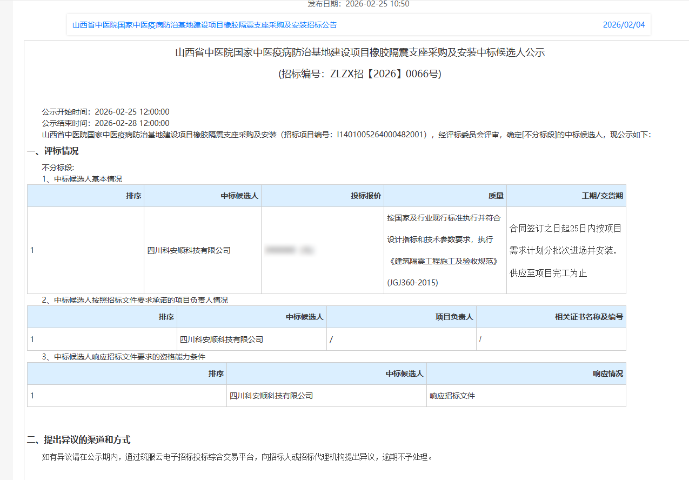Viewport: 689px width, 480px height.
Task: Click the 二、提出异议的渠道和方式 heading
Action: (79, 440)
